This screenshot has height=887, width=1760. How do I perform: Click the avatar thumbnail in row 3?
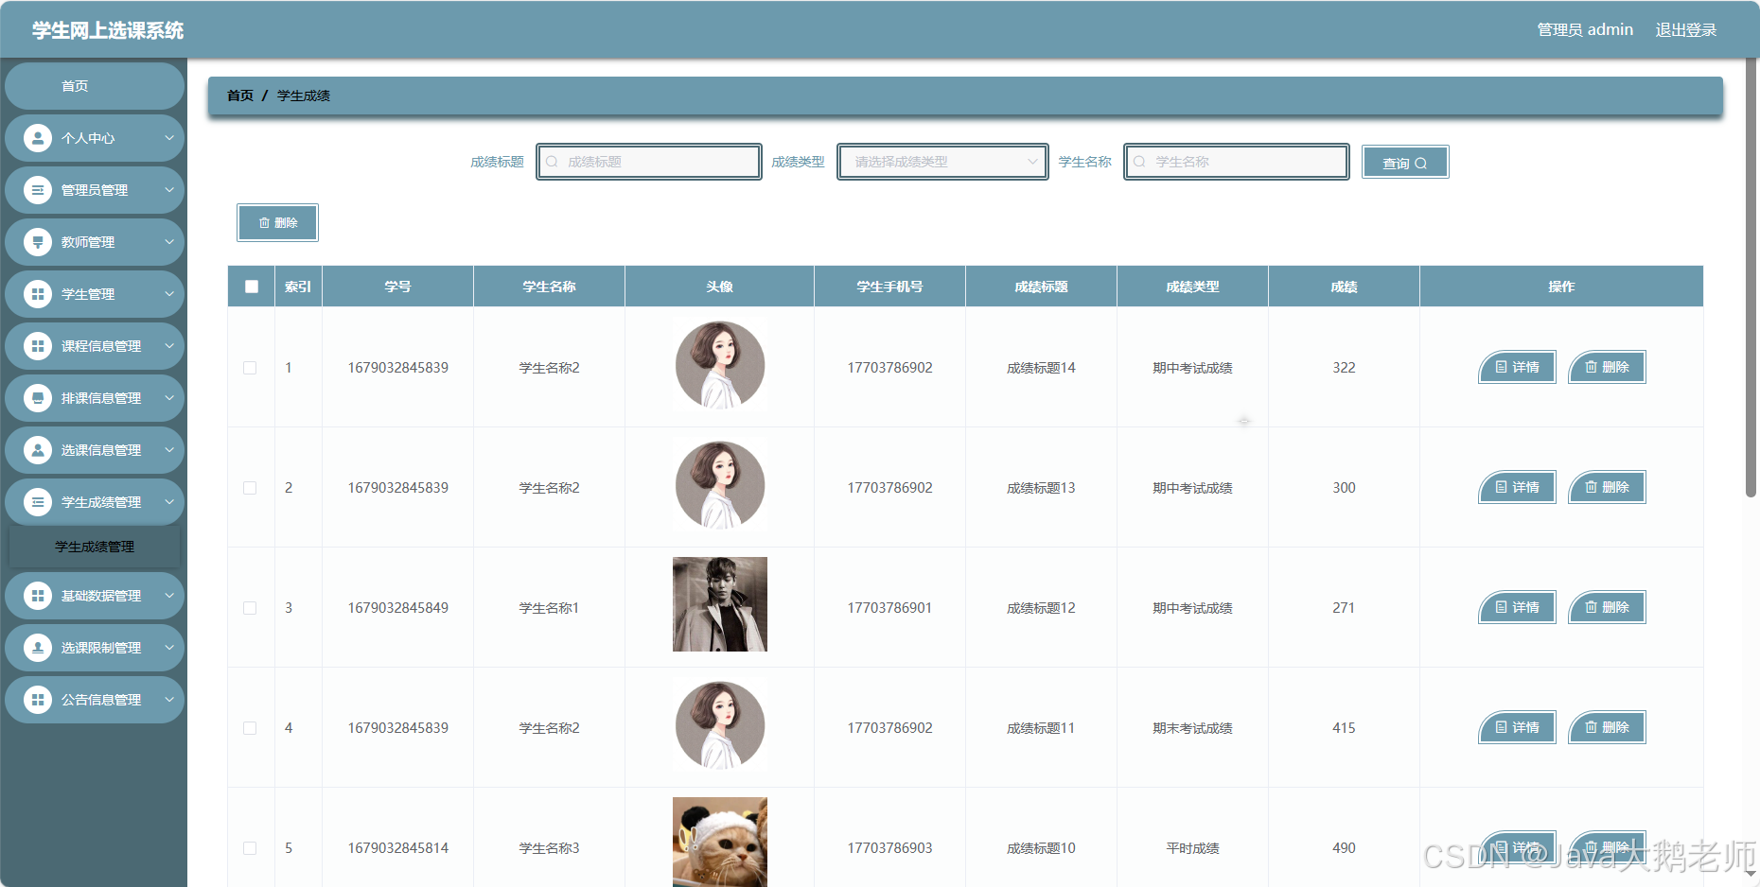click(x=720, y=604)
